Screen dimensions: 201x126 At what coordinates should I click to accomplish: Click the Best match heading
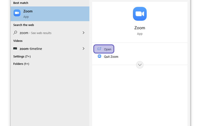pos(21,3)
